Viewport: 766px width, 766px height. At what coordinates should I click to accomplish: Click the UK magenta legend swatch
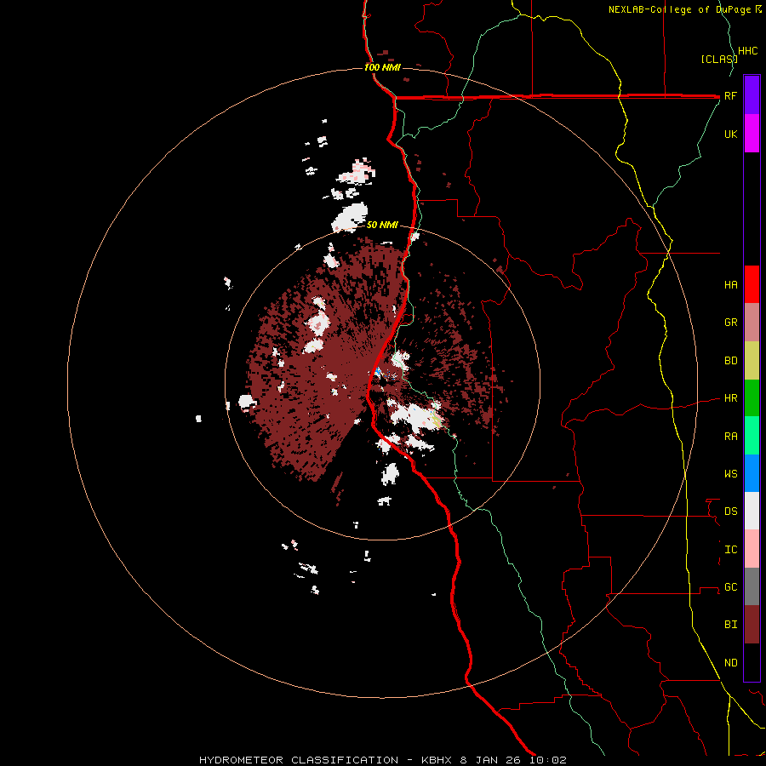pos(752,134)
